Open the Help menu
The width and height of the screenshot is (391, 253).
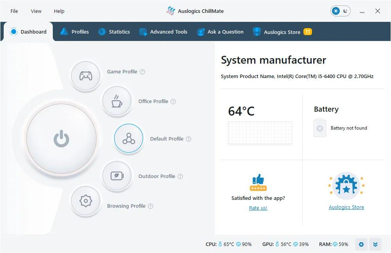click(x=59, y=11)
